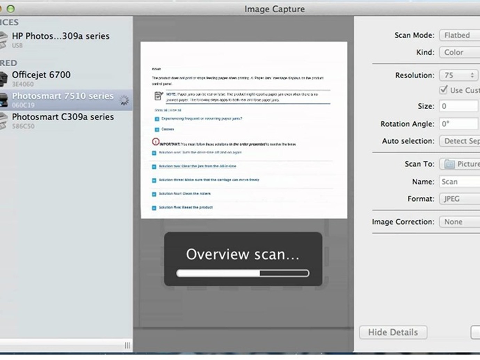Image resolution: width=480 pixels, height=360 pixels.
Task: Select Photosmart C309a series in device list
Action: (63, 117)
